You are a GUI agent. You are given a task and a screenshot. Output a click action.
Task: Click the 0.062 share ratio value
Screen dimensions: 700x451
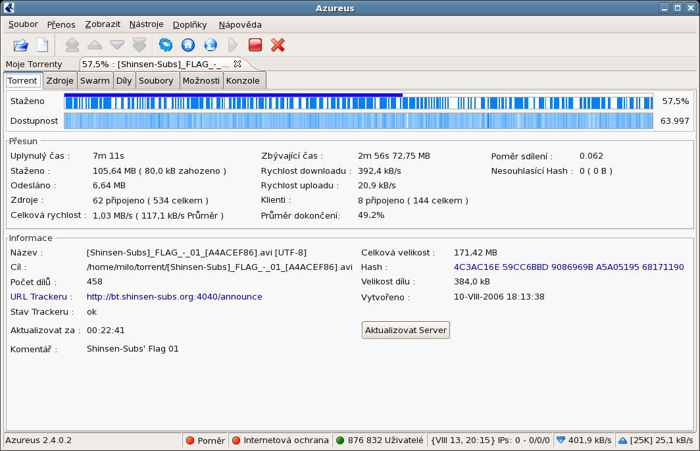coord(591,156)
